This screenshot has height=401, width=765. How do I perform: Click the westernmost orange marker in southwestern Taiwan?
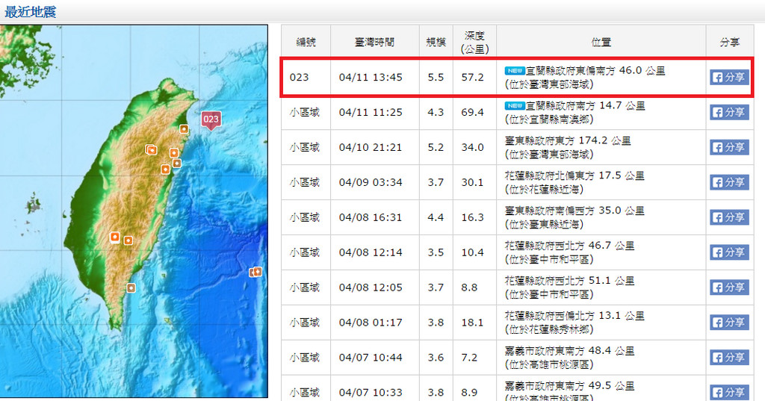click(x=115, y=237)
